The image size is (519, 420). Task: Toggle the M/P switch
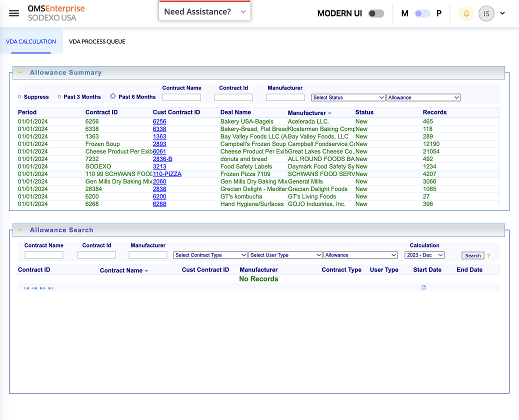pos(422,13)
